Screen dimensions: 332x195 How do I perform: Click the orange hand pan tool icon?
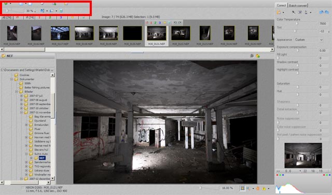pyautogui.click(x=258, y=188)
